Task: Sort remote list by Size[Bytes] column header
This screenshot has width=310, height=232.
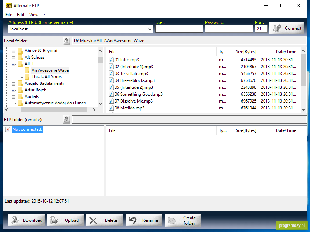Action: pos(244,130)
